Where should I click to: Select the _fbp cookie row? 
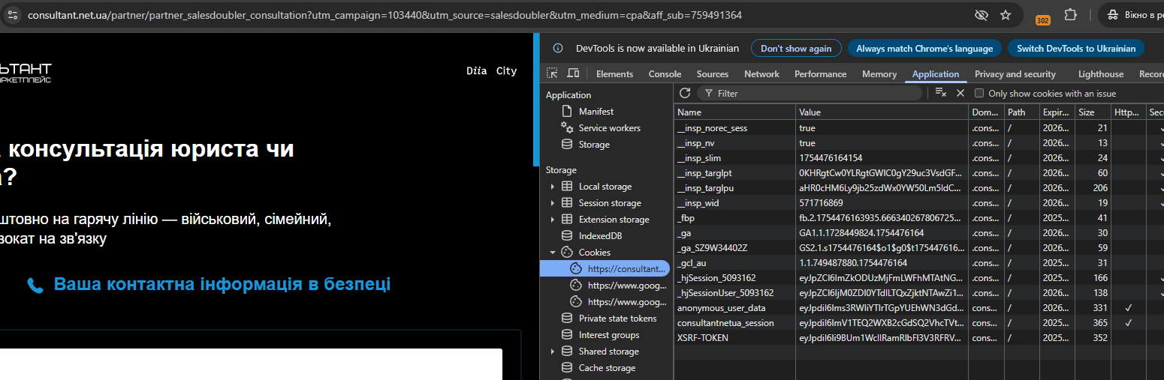point(918,218)
